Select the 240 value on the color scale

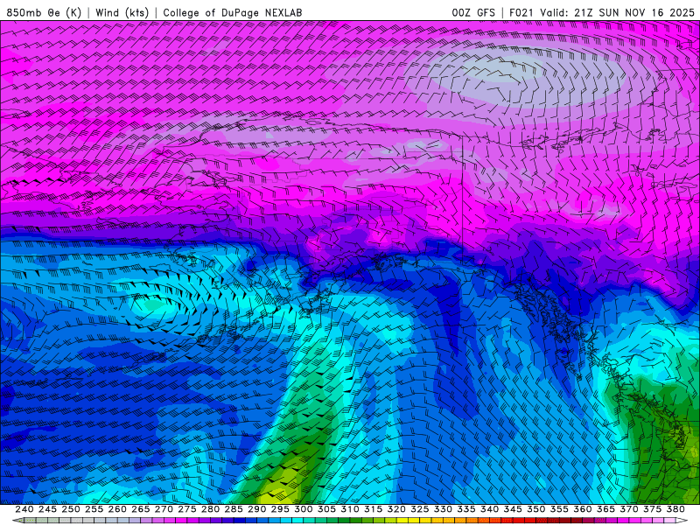pos(24,509)
